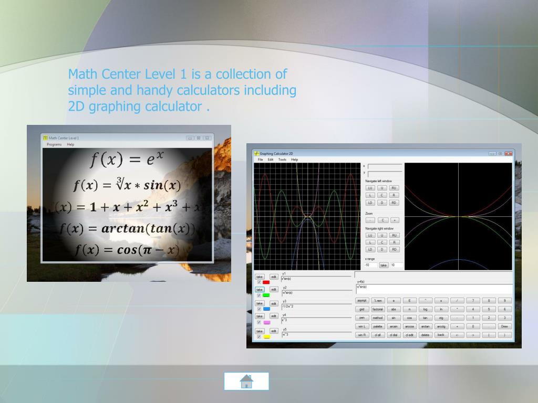The image size is (538, 403).
Task: Click the take button for y3
Action: click(260, 303)
